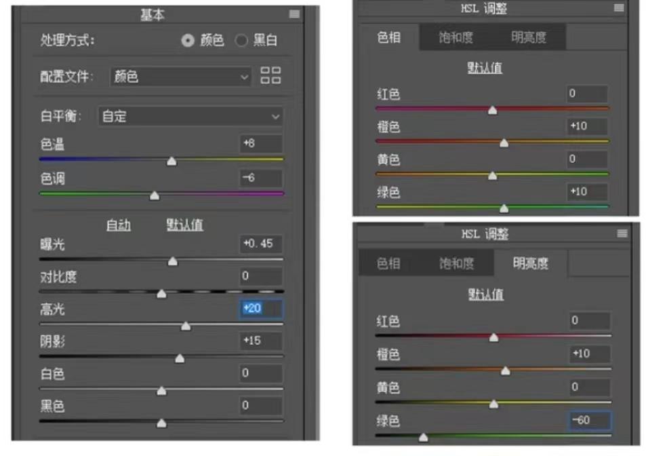Viewport: 646px width, 456px height.
Task: Click the bottom HSL 调整 panel title
Action: pos(485,234)
